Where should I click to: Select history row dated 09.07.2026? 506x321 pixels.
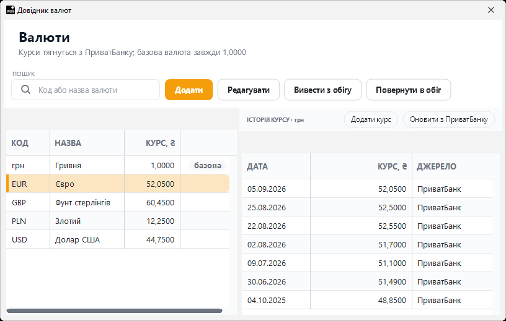(367, 263)
